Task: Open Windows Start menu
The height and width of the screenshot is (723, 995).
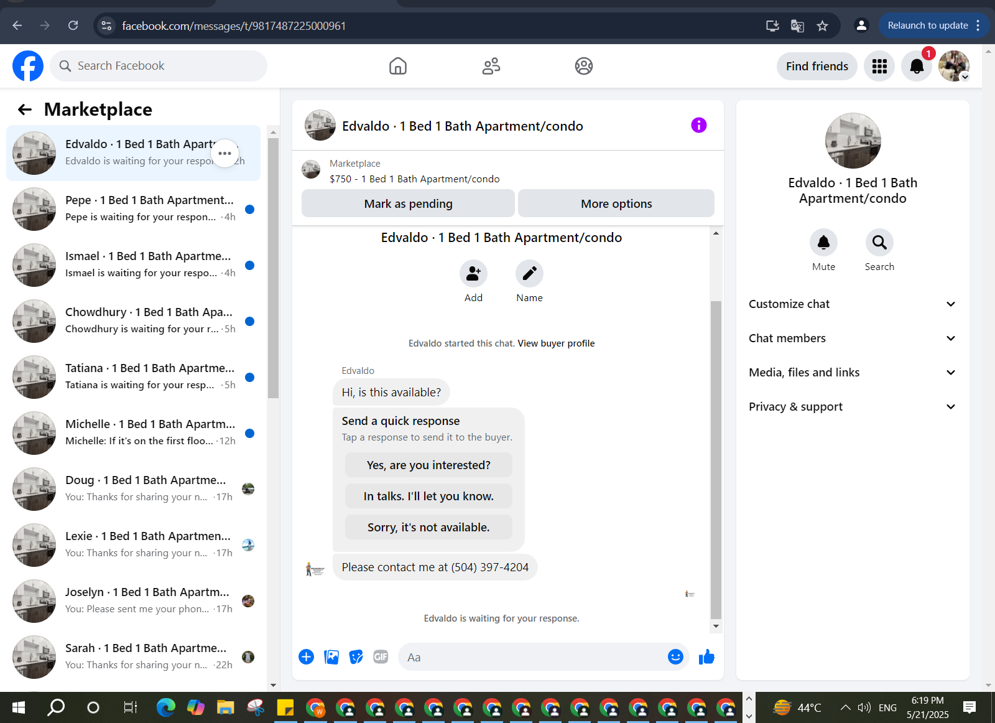Action: [19, 707]
